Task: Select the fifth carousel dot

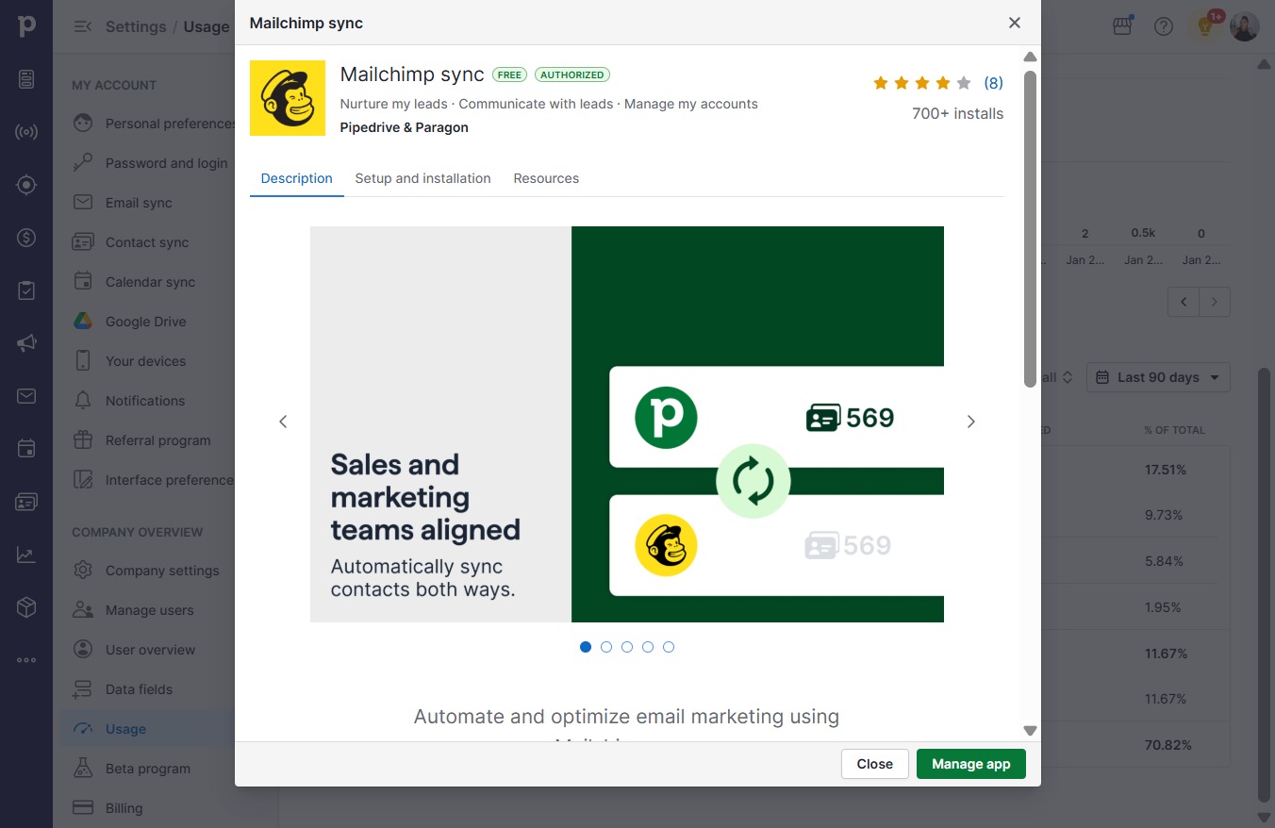Action: pyautogui.click(x=669, y=647)
